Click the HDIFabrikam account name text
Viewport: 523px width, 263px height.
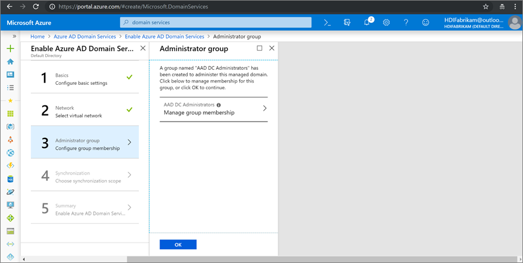(x=473, y=20)
